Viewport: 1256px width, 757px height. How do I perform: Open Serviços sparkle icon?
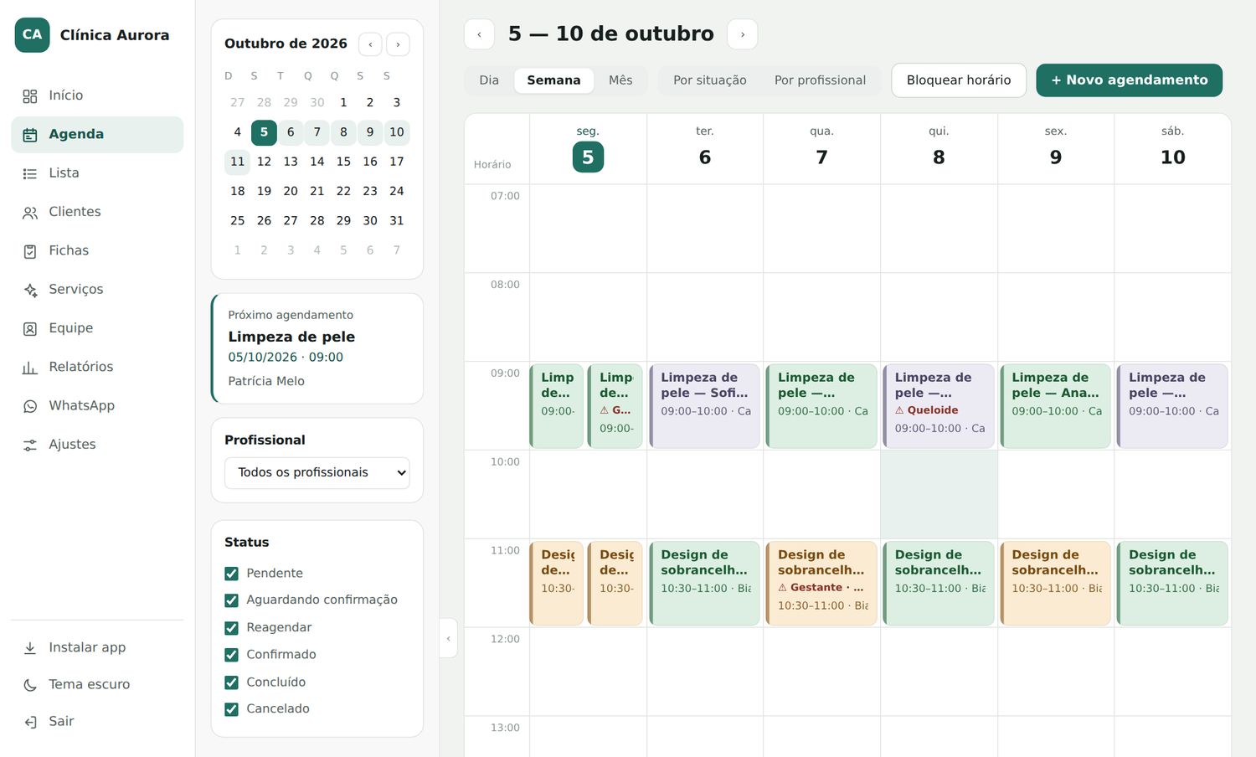(x=30, y=290)
